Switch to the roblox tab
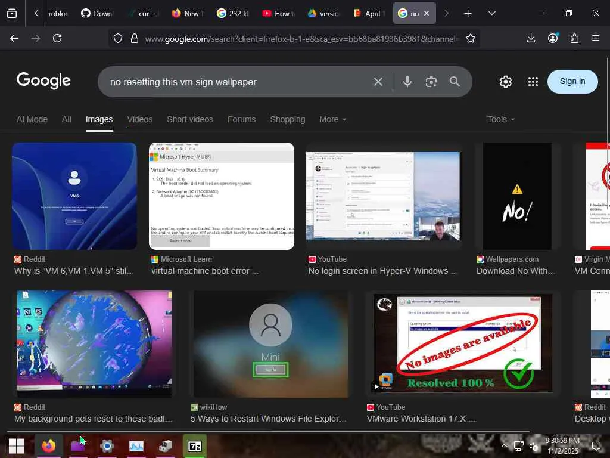Viewport: 610px width, 458px height. point(58,14)
